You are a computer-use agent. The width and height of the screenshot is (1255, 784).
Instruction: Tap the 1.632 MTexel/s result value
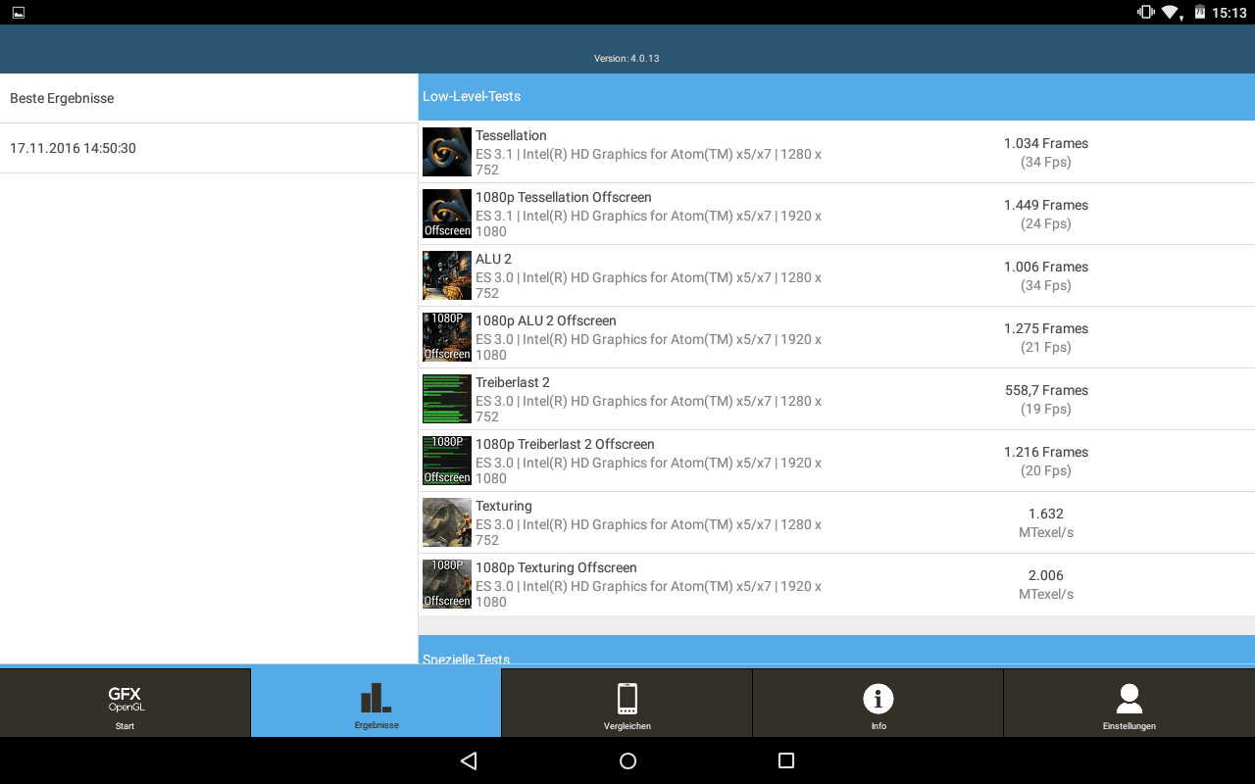point(1046,523)
